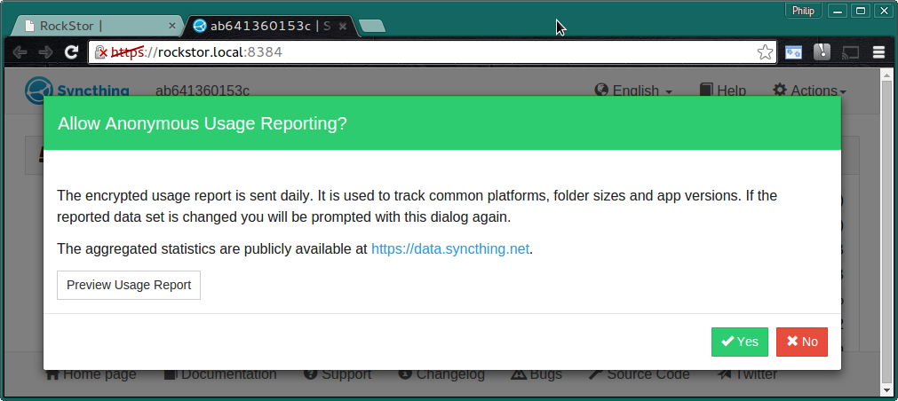Go back in browser history
This screenshot has width=898, height=401.
tap(20, 52)
